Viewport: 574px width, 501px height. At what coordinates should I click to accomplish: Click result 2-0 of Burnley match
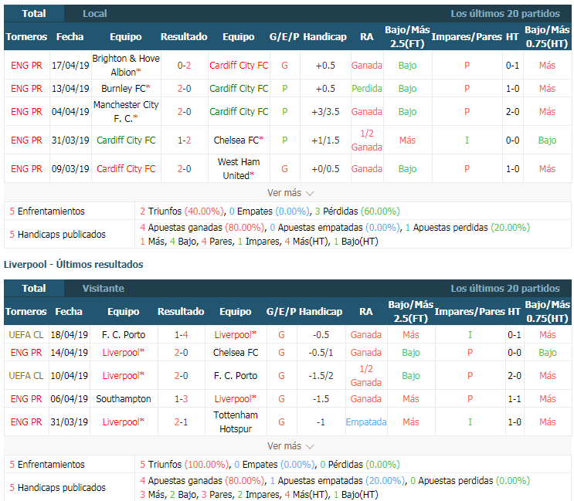click(x=184, y=89)
